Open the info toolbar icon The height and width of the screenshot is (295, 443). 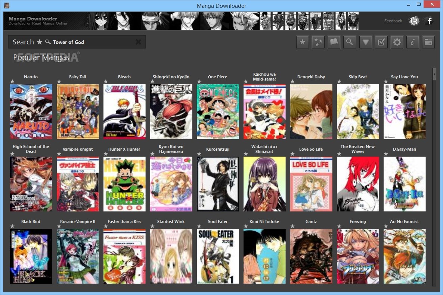413,42
